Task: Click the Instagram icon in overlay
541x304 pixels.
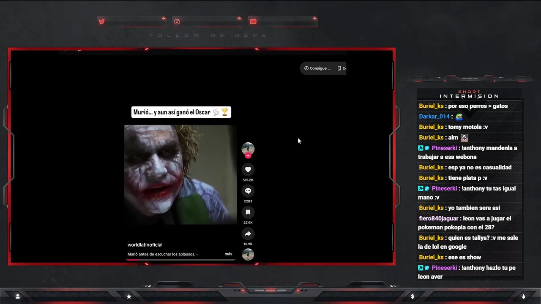Action: tap(177, 22)
